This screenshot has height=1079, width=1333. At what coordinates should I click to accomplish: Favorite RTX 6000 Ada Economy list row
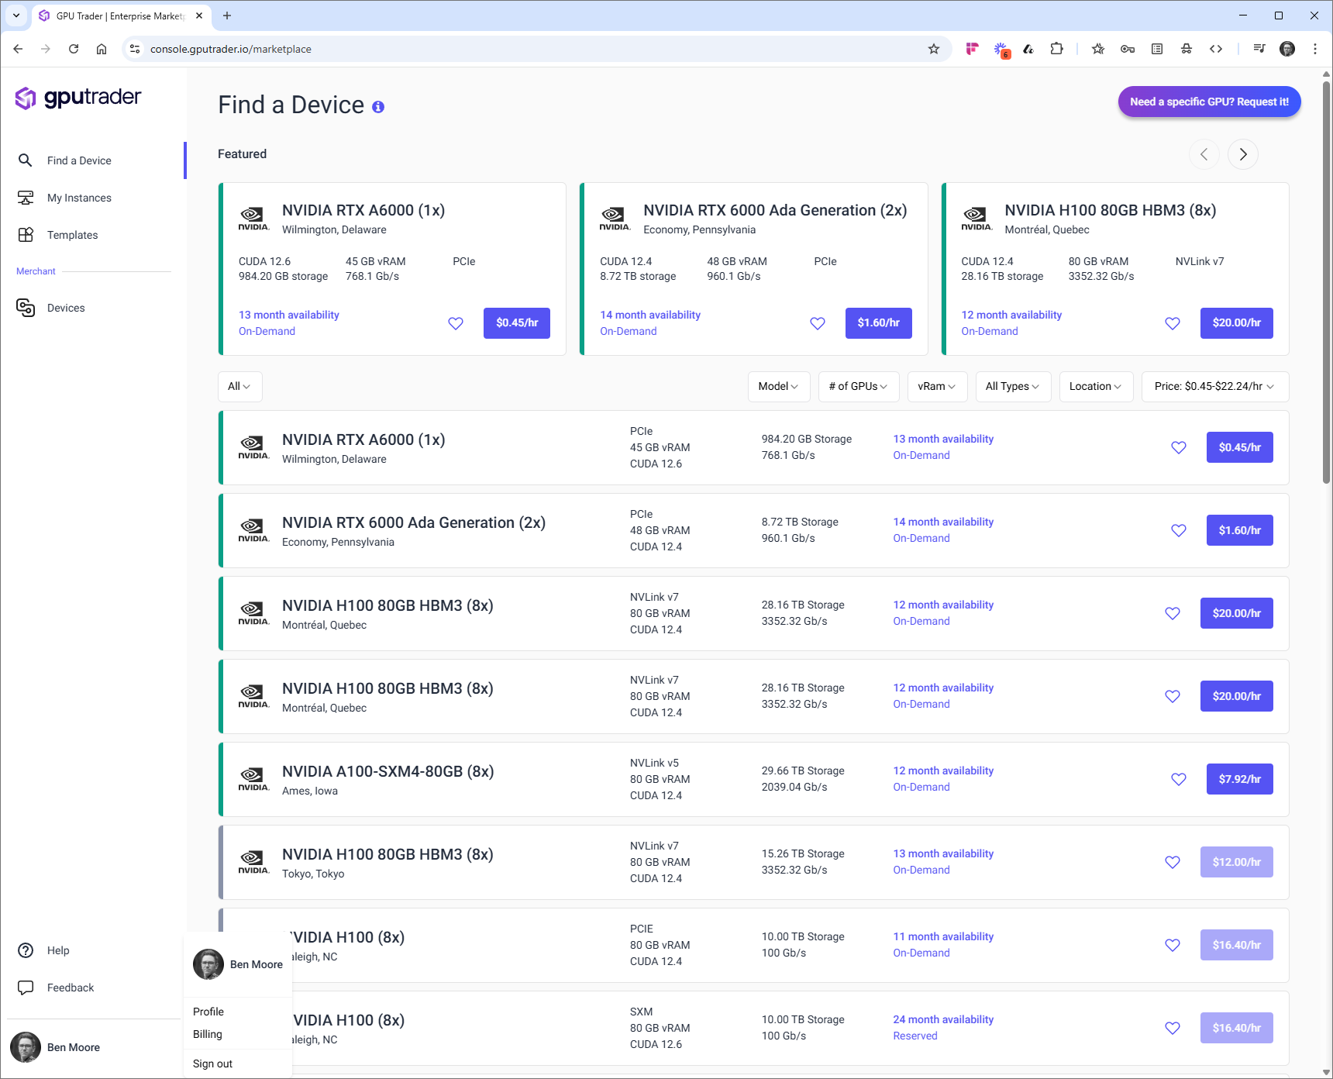(1179, 530)
